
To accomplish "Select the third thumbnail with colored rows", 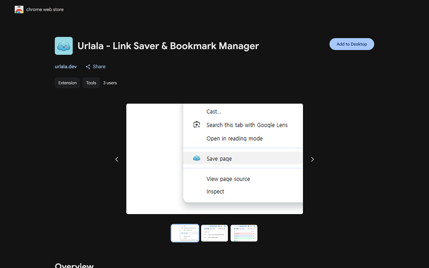I will click(x=244, y=233).
